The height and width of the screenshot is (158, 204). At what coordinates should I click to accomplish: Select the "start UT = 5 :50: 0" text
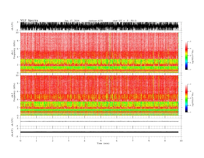(x=124, y=21)
